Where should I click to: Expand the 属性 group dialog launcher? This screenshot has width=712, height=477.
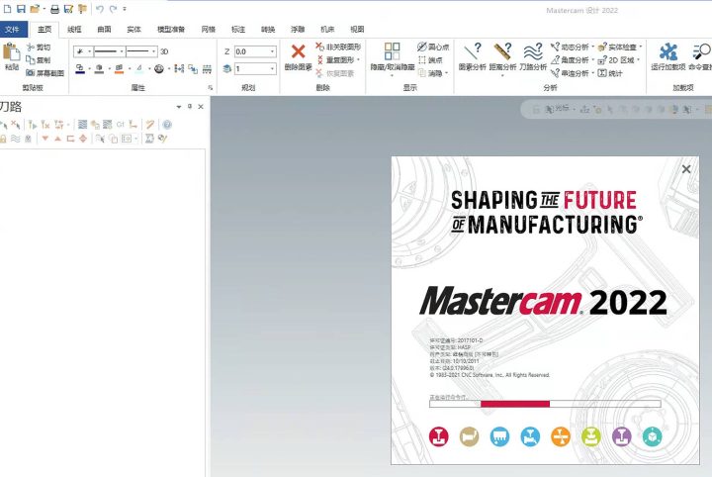(x=211, y=88)
